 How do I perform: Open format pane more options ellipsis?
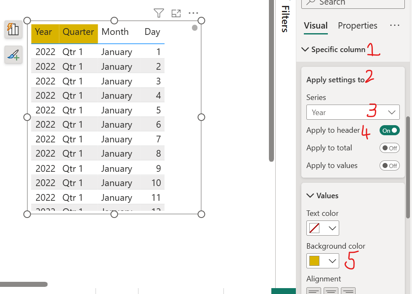pos(395,26)
